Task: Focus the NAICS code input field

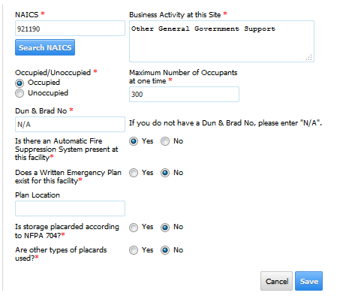Action: point(70,29)
